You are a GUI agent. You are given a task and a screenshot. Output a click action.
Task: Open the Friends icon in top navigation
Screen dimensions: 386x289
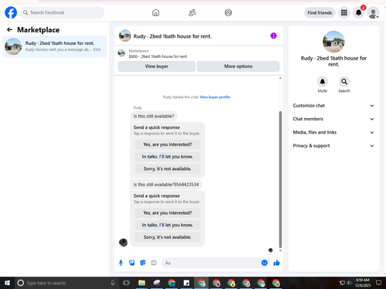(x=192, y=12)
